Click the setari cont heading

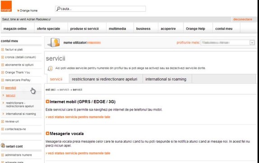pyautogui.click(x=14, y=146)
